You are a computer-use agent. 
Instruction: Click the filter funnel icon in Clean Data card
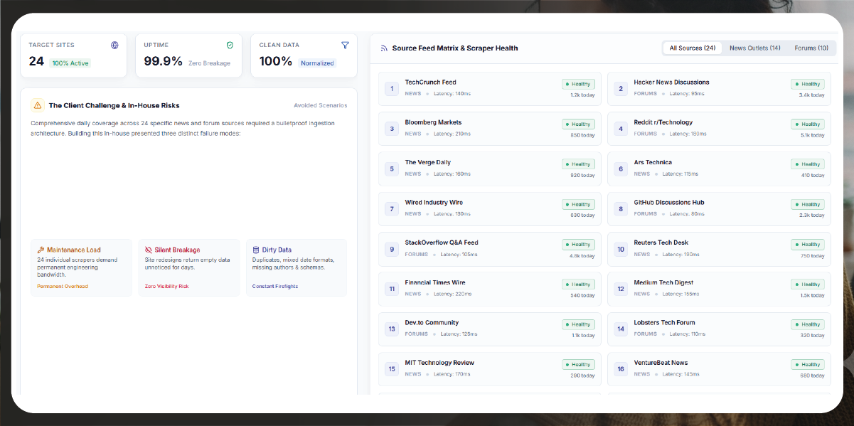click(x=345, y=45)
